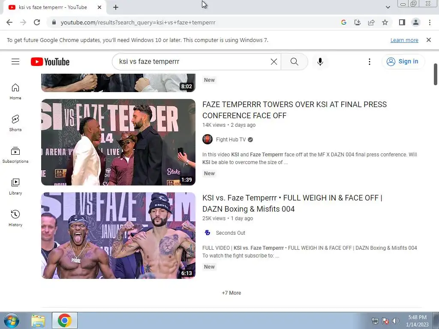The width and height of the screenshot is (439, 329).
Task: Click the magnifier search button
Action: [x=294, y=62]
